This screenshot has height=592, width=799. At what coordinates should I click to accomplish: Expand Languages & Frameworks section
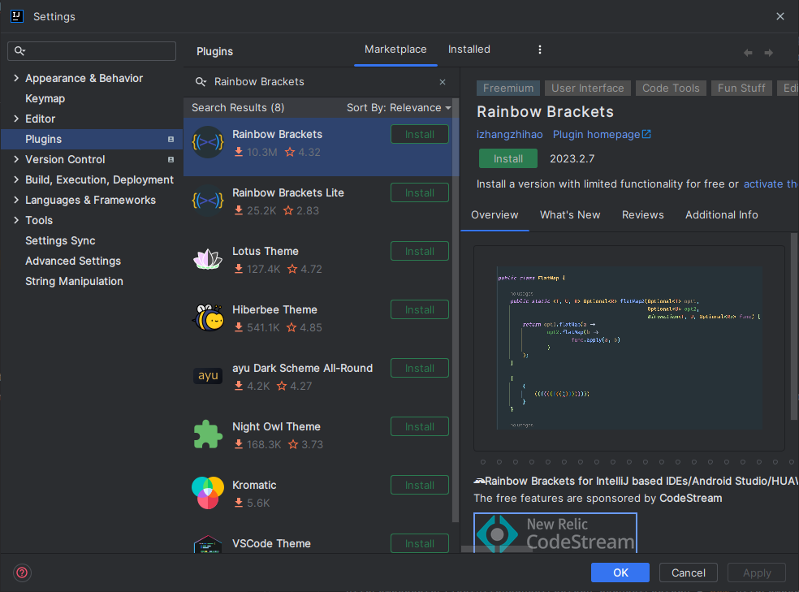(15, 201)
